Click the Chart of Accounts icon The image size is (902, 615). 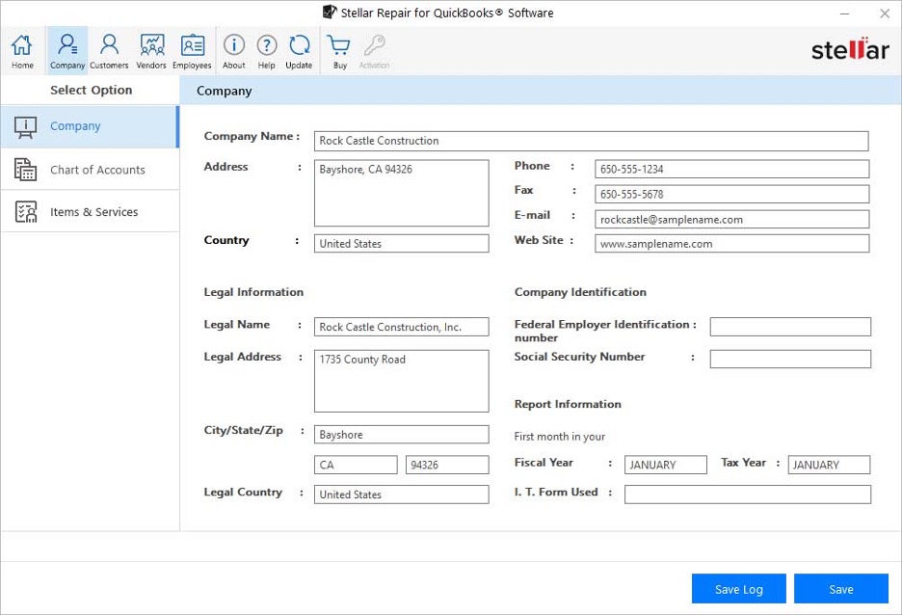(25, 170)
